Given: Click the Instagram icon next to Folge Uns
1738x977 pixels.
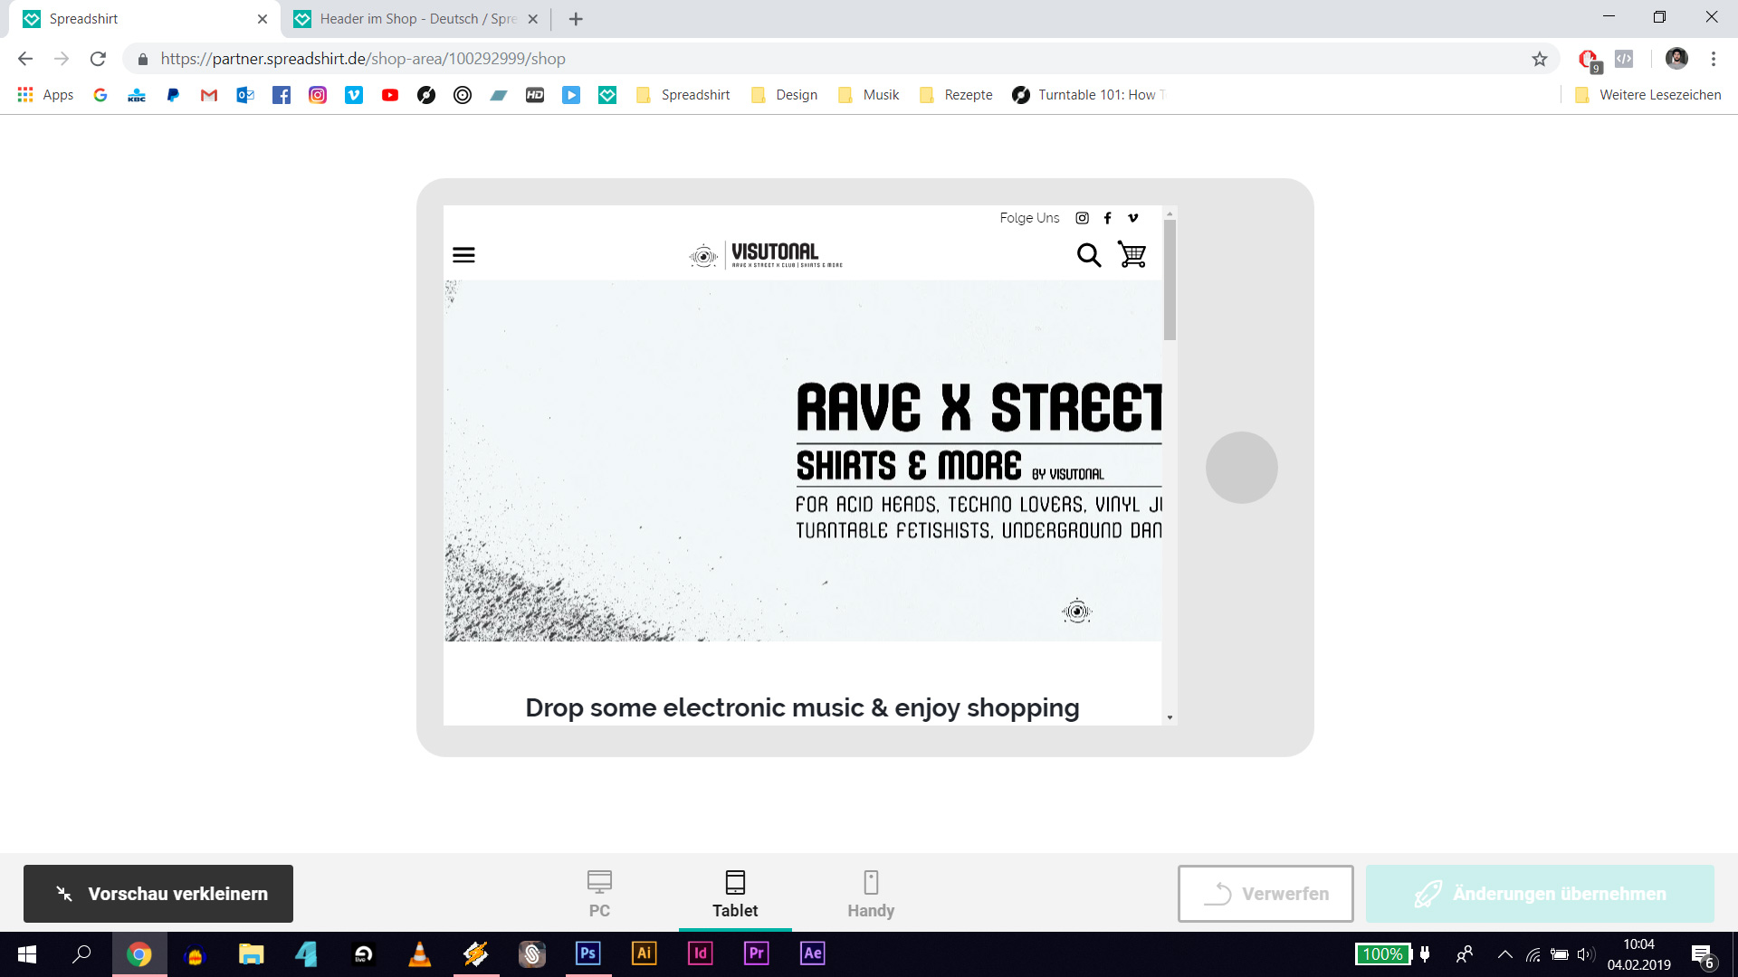Looking at the screenshot, I should point(1082,218).
